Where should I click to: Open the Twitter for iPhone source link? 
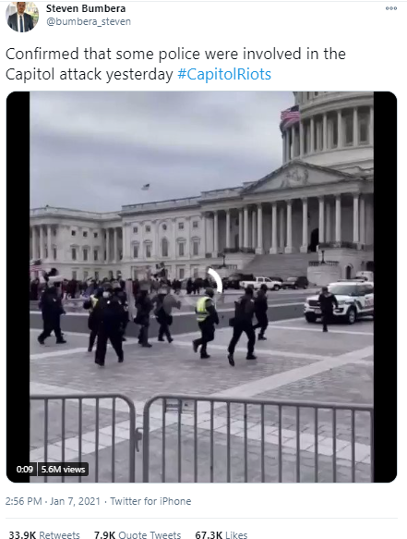(x=150, y=501)
